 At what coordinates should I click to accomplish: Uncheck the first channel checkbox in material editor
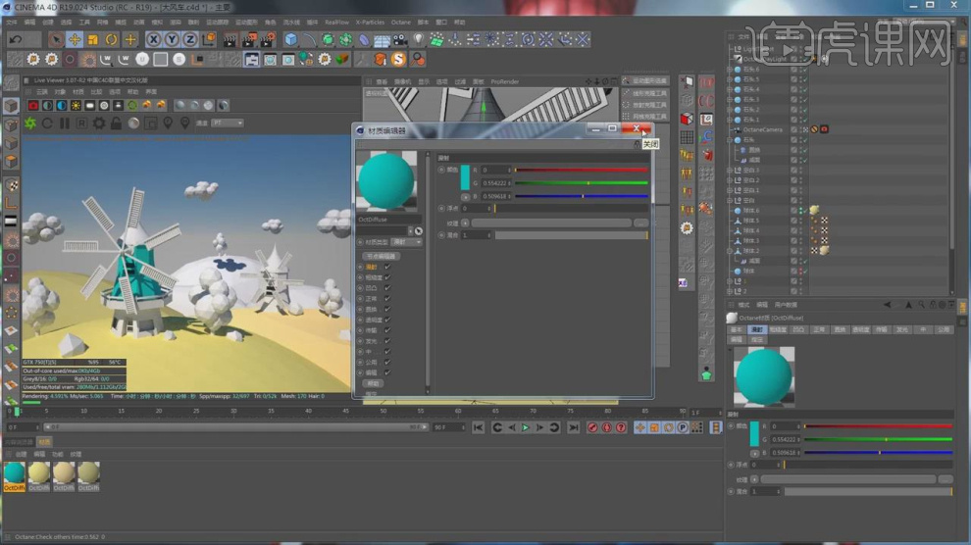(387, 267)
